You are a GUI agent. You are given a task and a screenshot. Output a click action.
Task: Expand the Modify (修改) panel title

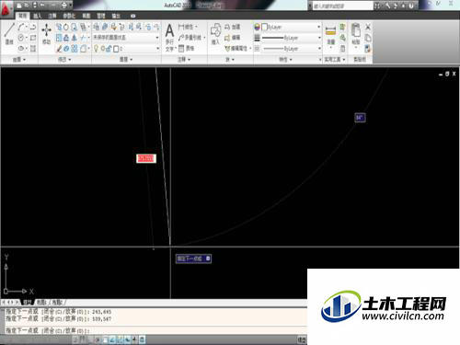[64, 60]
